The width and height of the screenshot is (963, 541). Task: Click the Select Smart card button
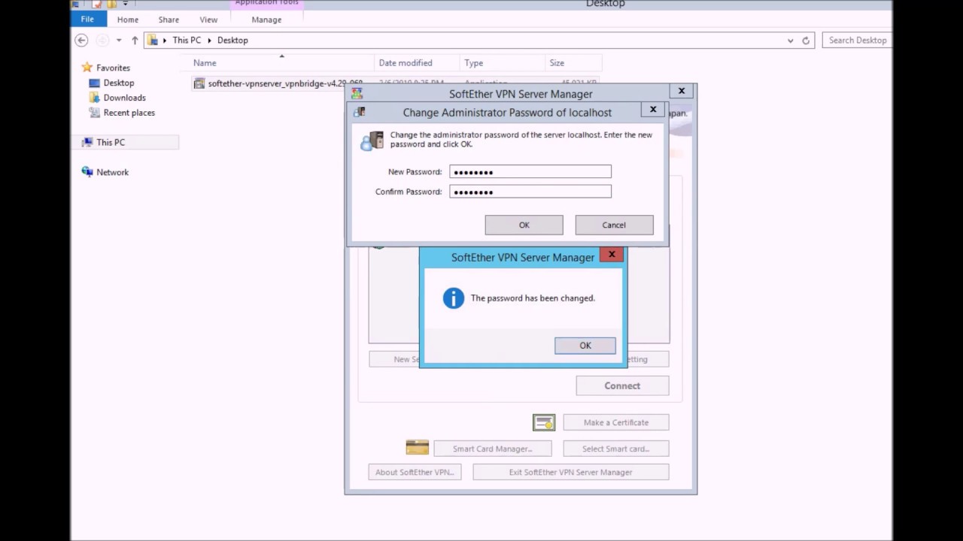(x=616, y=449)
